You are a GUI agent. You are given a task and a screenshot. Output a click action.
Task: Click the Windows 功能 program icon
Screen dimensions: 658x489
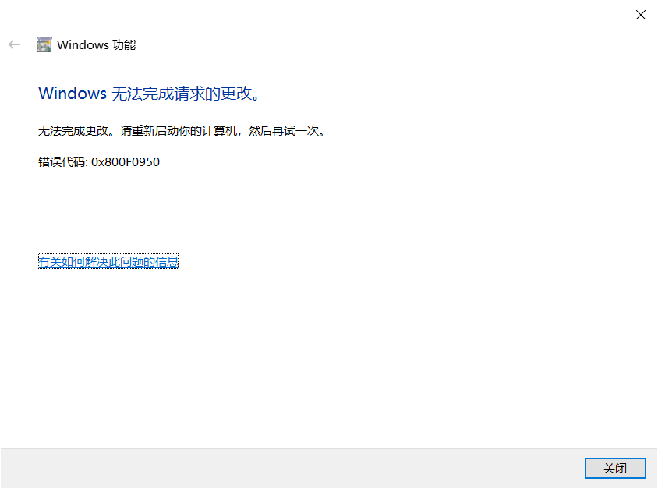[x=44, y=44]
